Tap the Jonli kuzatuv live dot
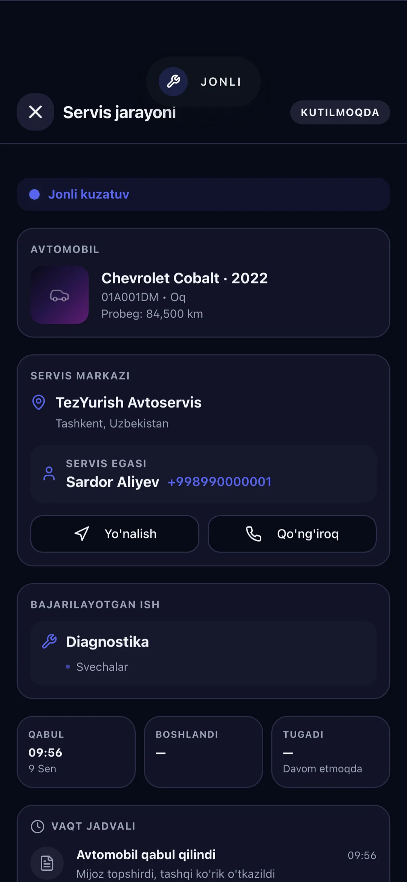 [x=35, y=194]
